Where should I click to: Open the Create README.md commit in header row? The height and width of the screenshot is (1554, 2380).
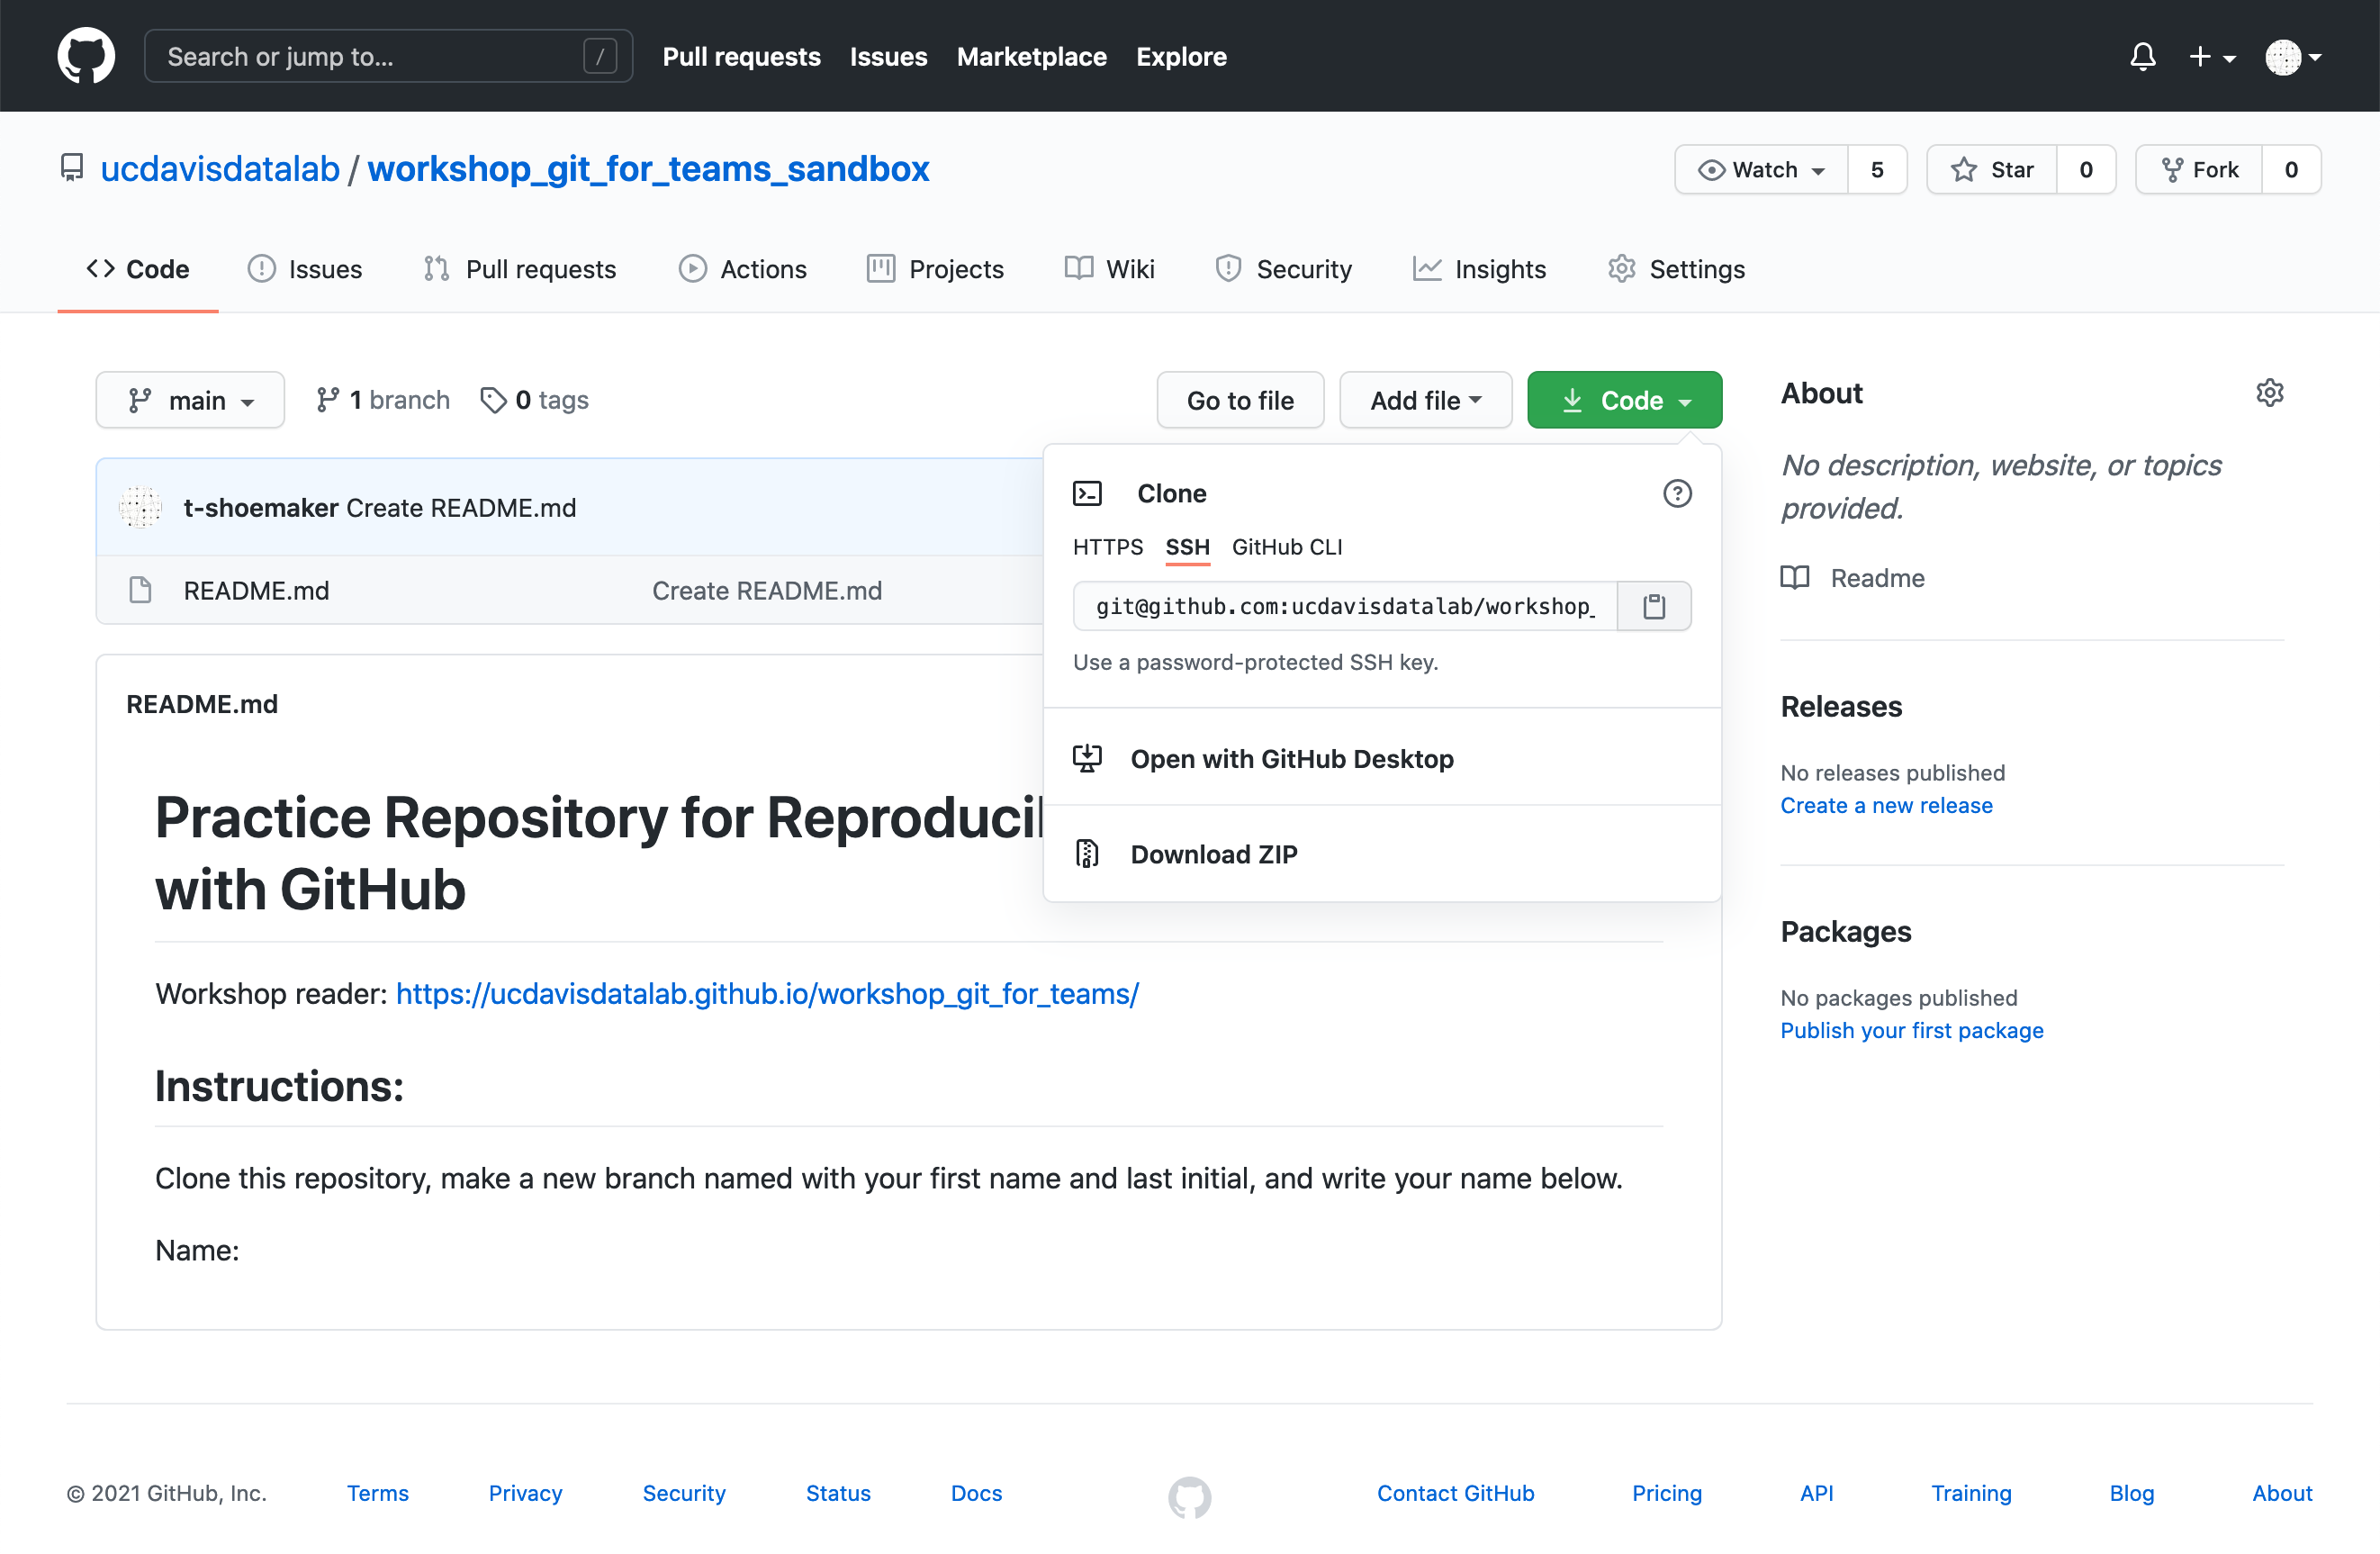pos(461,508)
